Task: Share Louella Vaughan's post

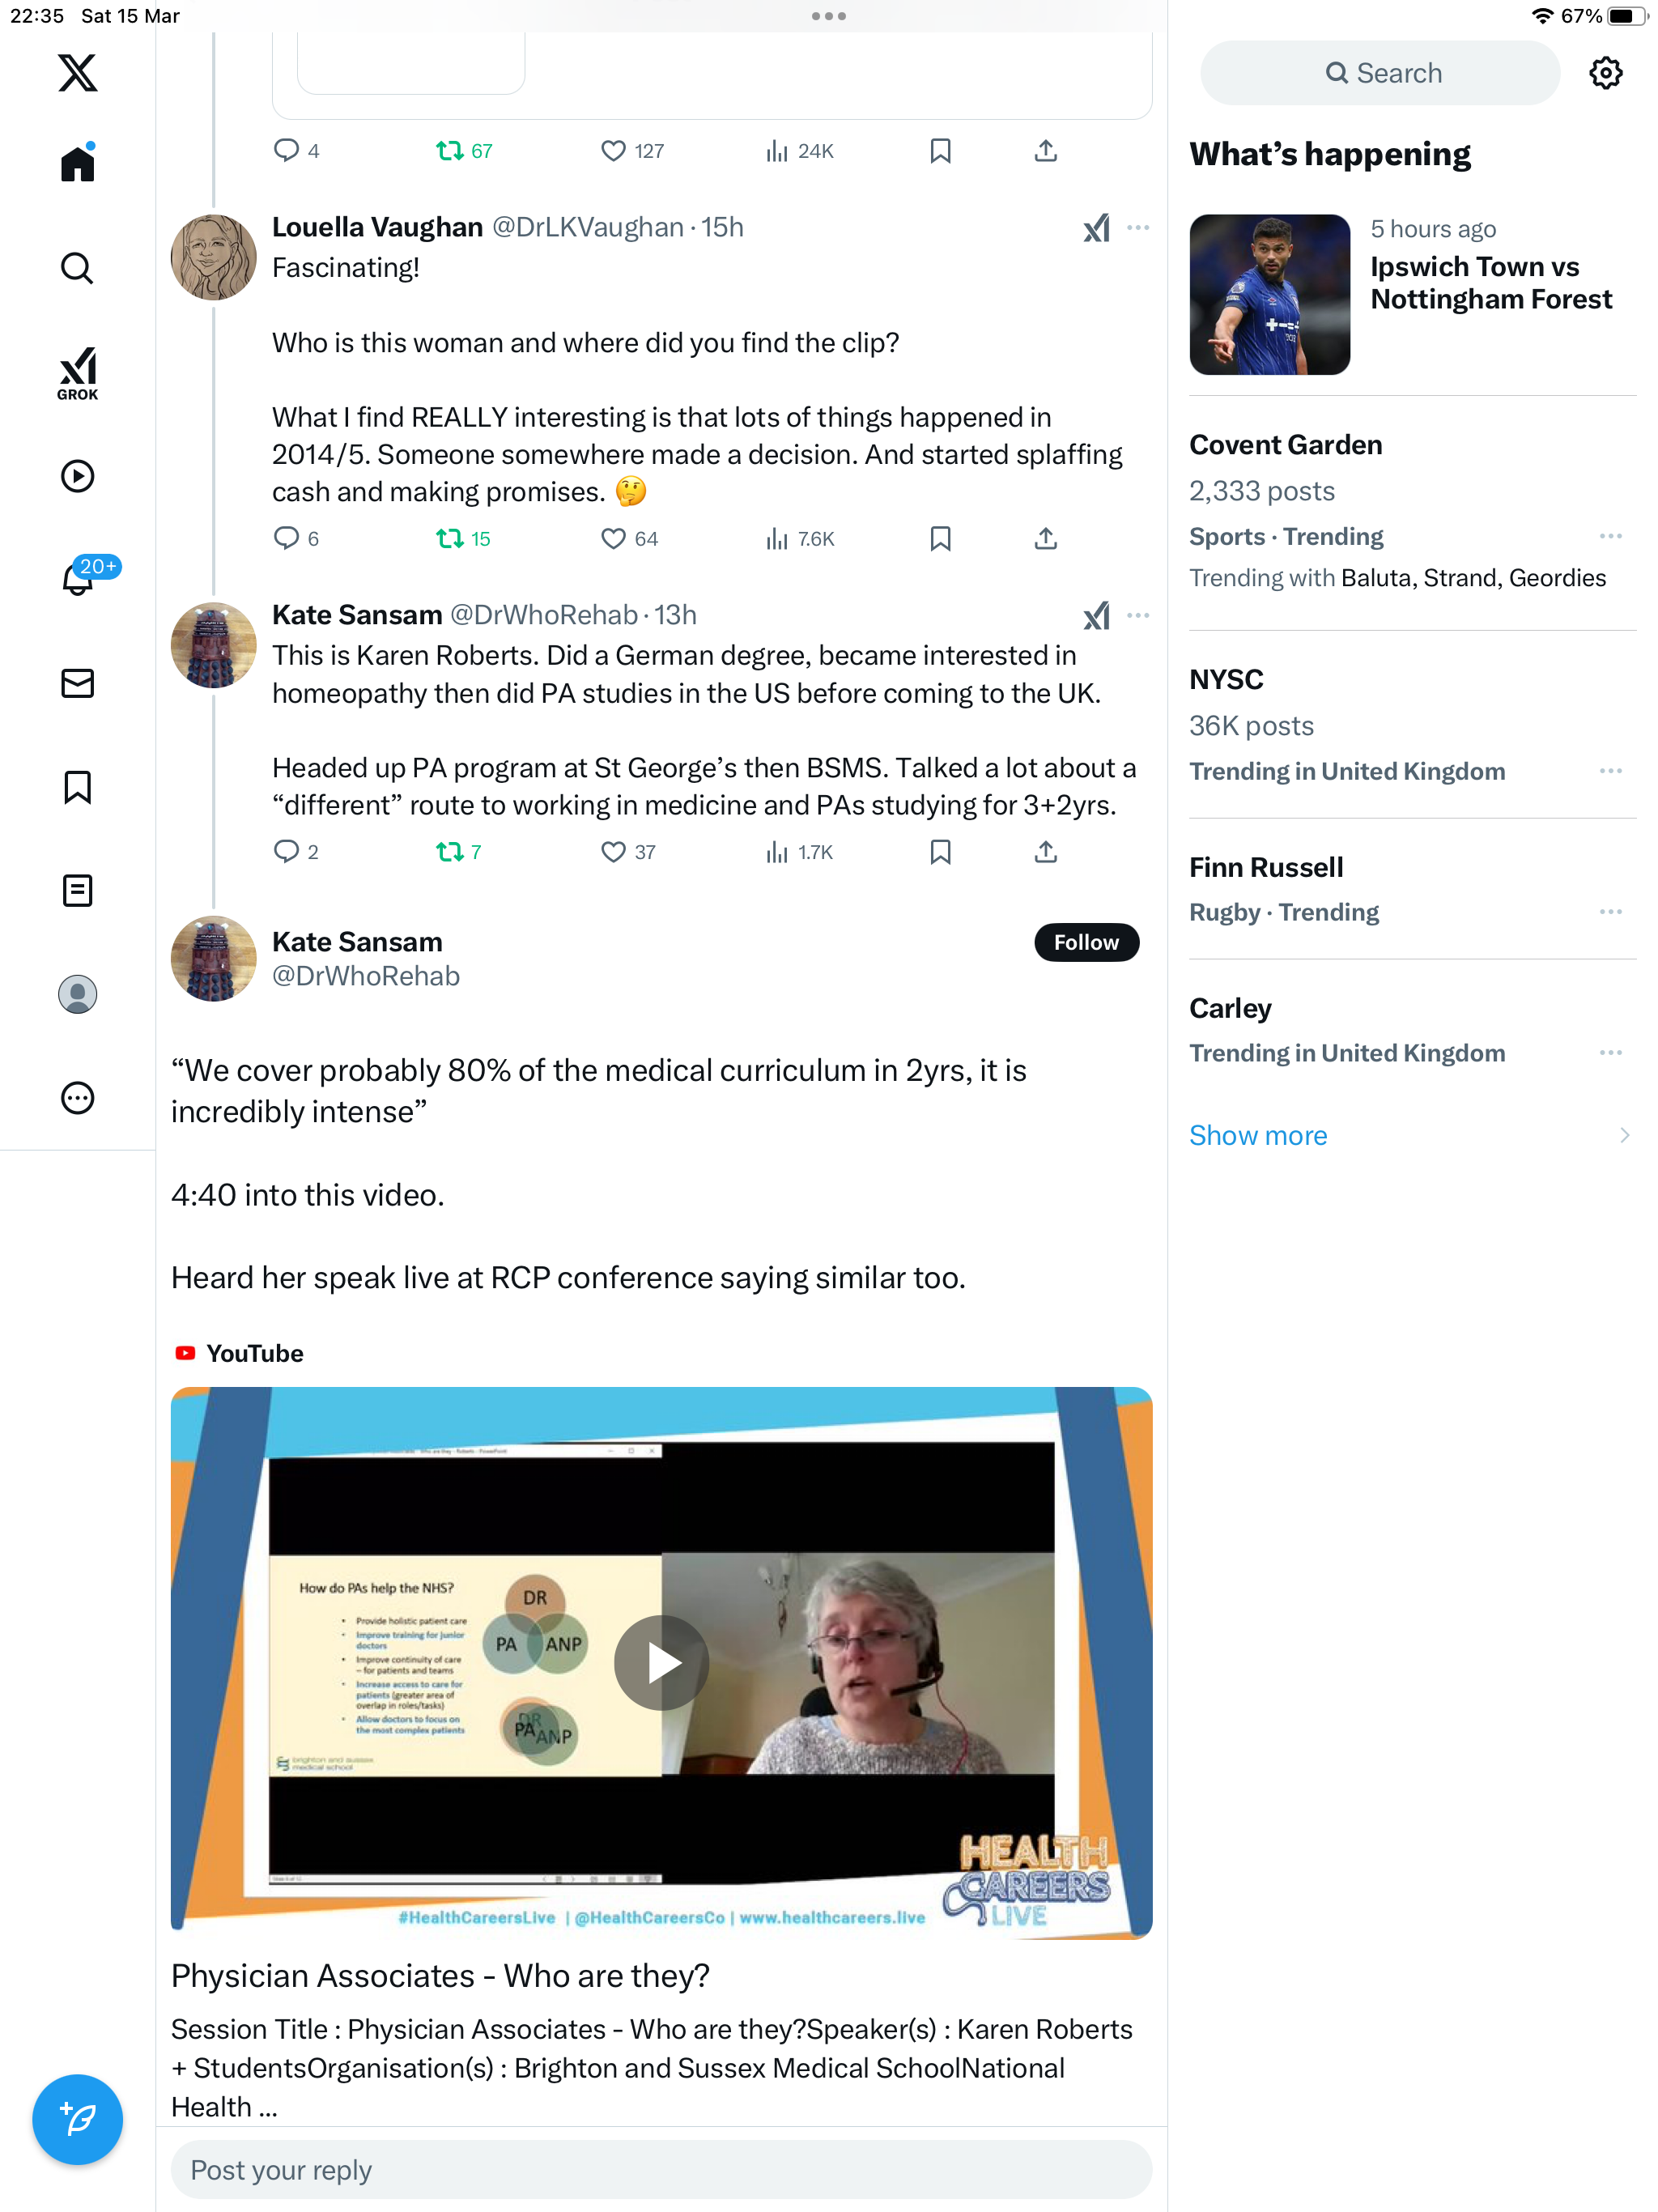Action: (1045, 538)
